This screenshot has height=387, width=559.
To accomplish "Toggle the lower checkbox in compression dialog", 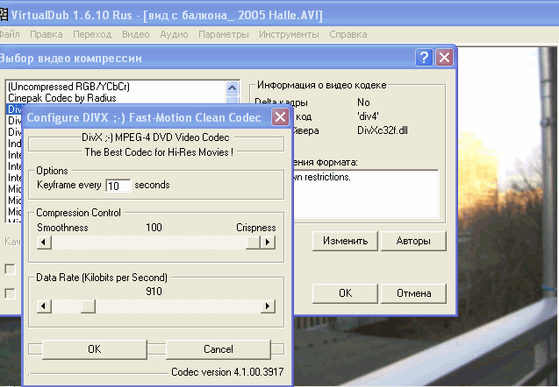I will coord(10,294).
